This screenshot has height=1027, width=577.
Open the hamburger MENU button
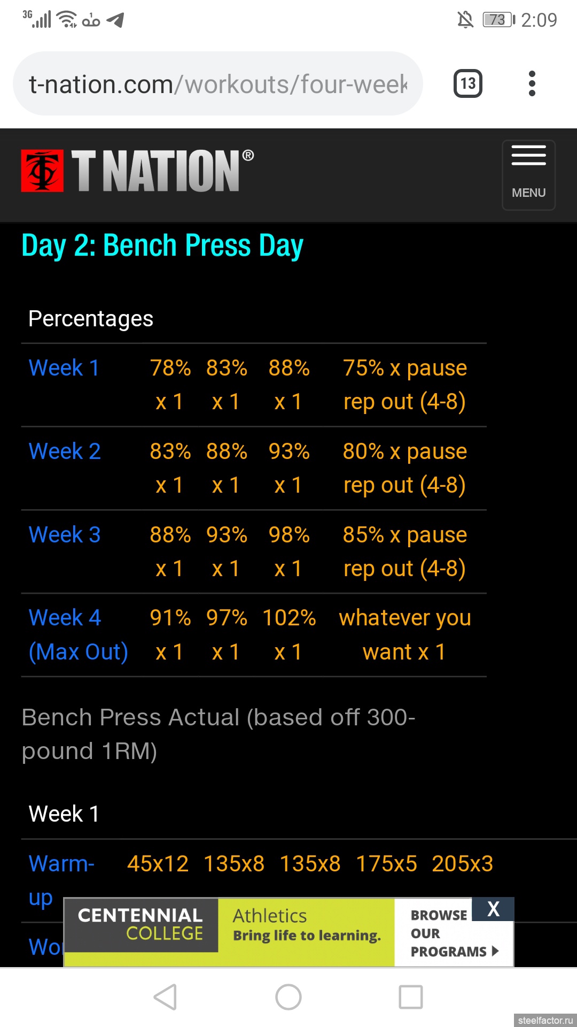tap(528, 175)
